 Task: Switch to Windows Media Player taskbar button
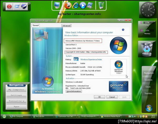(x=111, y=116)
